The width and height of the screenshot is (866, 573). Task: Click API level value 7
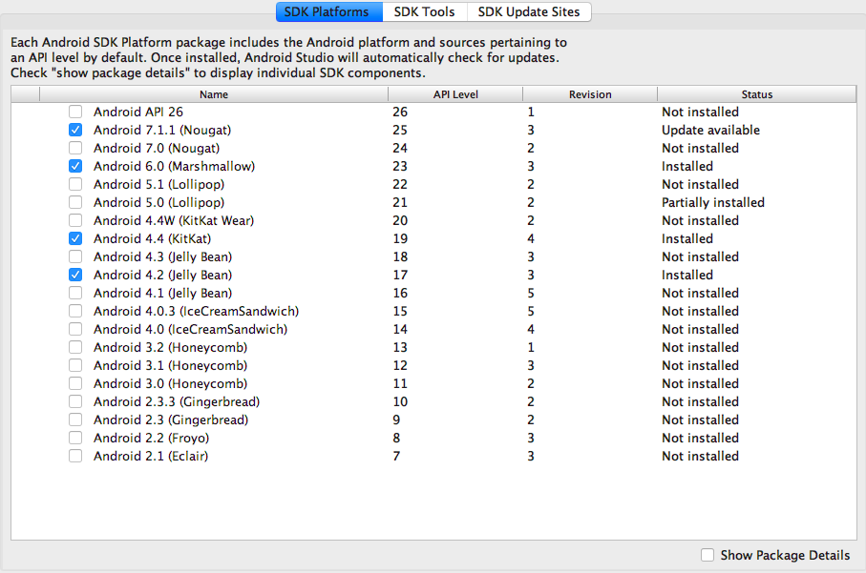pos(396,456)
